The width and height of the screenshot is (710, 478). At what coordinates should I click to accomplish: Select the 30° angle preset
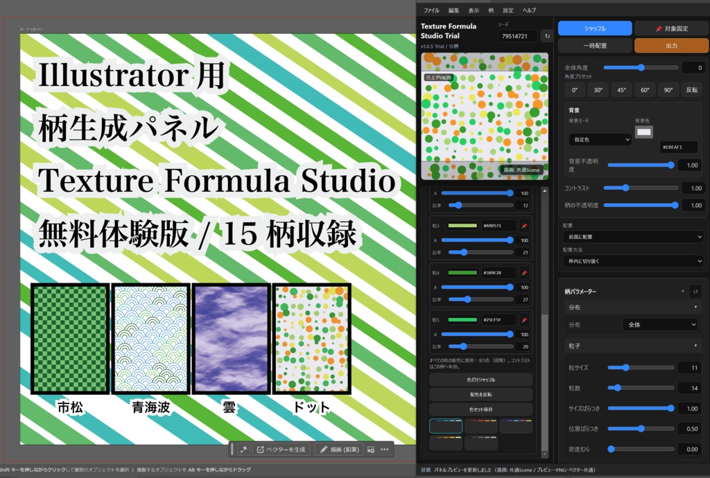click(598, 90)
